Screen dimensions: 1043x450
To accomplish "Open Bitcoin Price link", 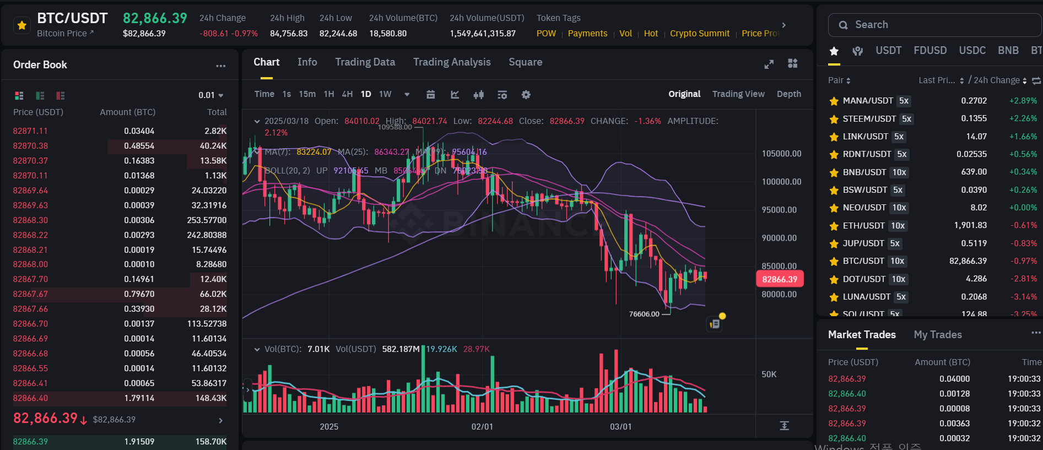I will point(65,34).
